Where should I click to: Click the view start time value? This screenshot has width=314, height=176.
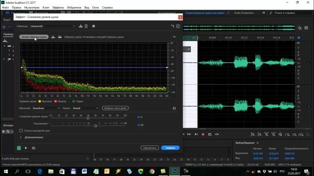[258, 158]
